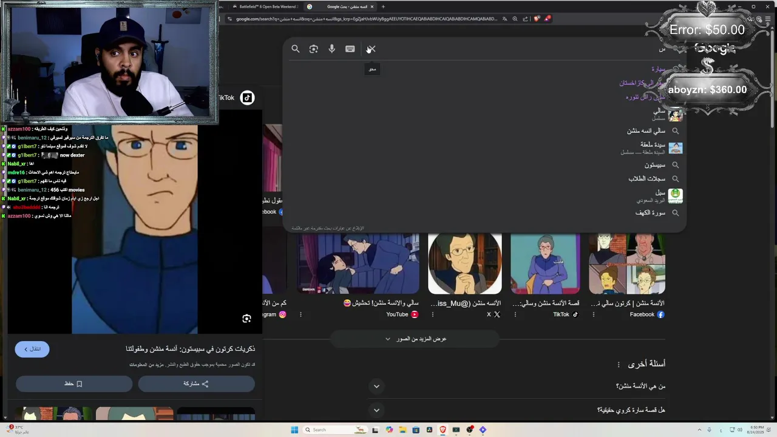Open Google Lens image search icon
This screenshot has height=437, width=777.
click(314, 49)
